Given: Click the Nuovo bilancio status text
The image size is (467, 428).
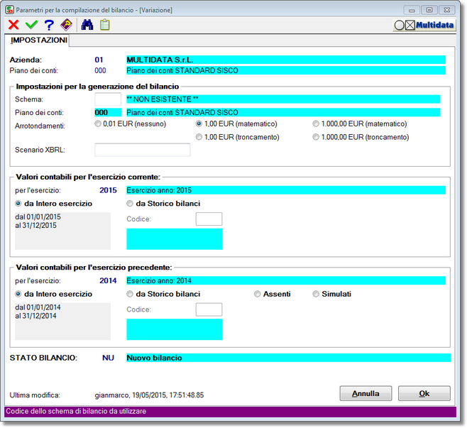Looking at the screenshot, I should tap(154, 358).
